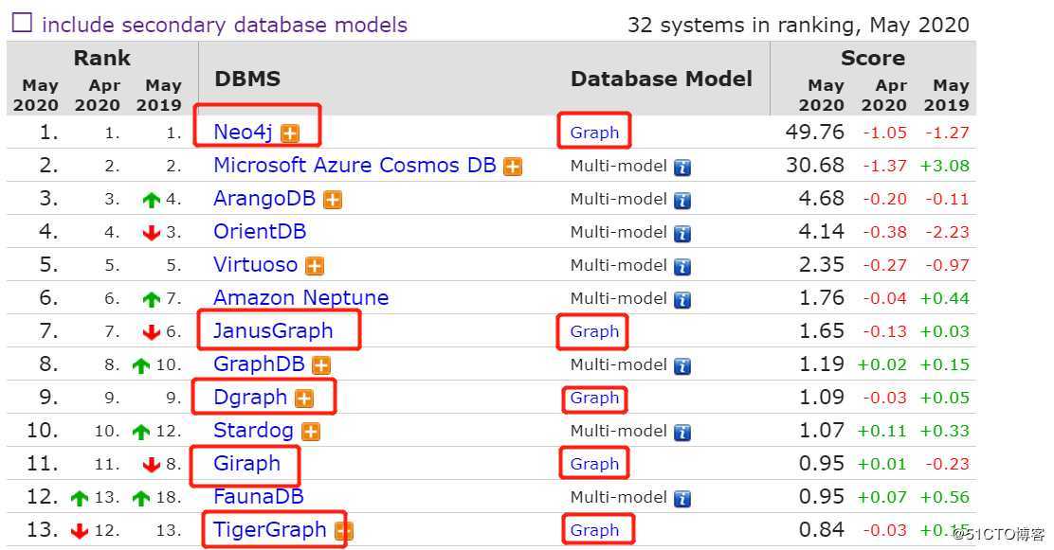Select the 4.68 score of ArangoDB
This screenshot has height=550, width=1054.
821,198
